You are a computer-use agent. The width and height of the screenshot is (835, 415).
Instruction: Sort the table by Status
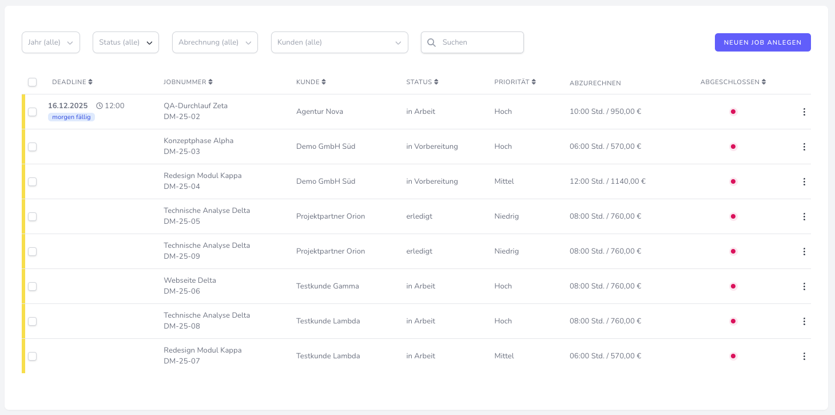[x=436, y=82]
